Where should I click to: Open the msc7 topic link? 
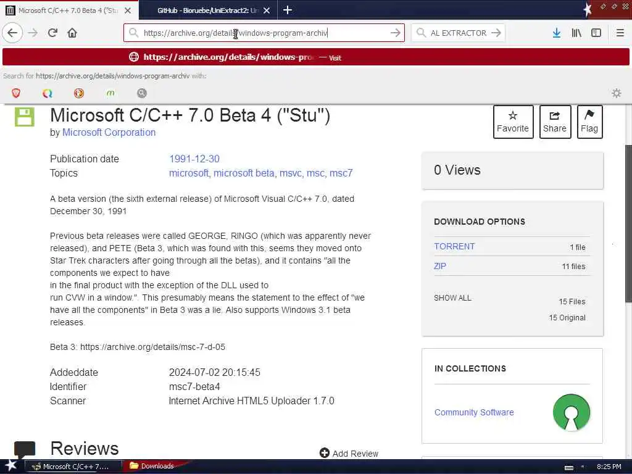pos(341,173)
